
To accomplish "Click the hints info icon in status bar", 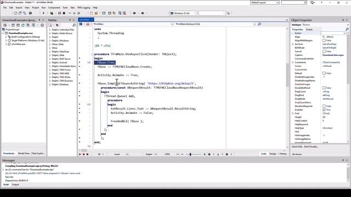I will click(227, 154).
